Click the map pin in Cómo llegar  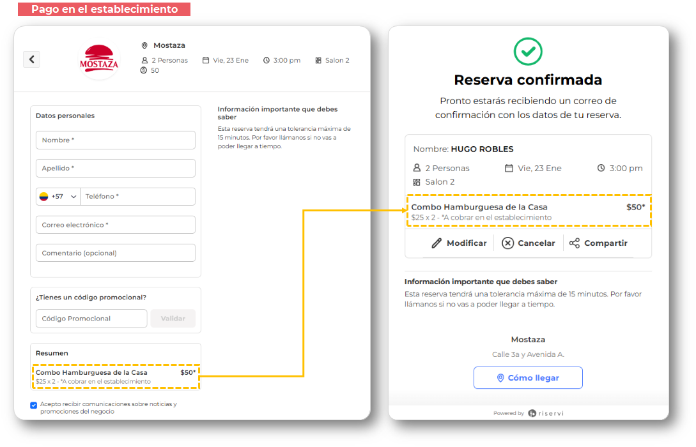(500, 378)
